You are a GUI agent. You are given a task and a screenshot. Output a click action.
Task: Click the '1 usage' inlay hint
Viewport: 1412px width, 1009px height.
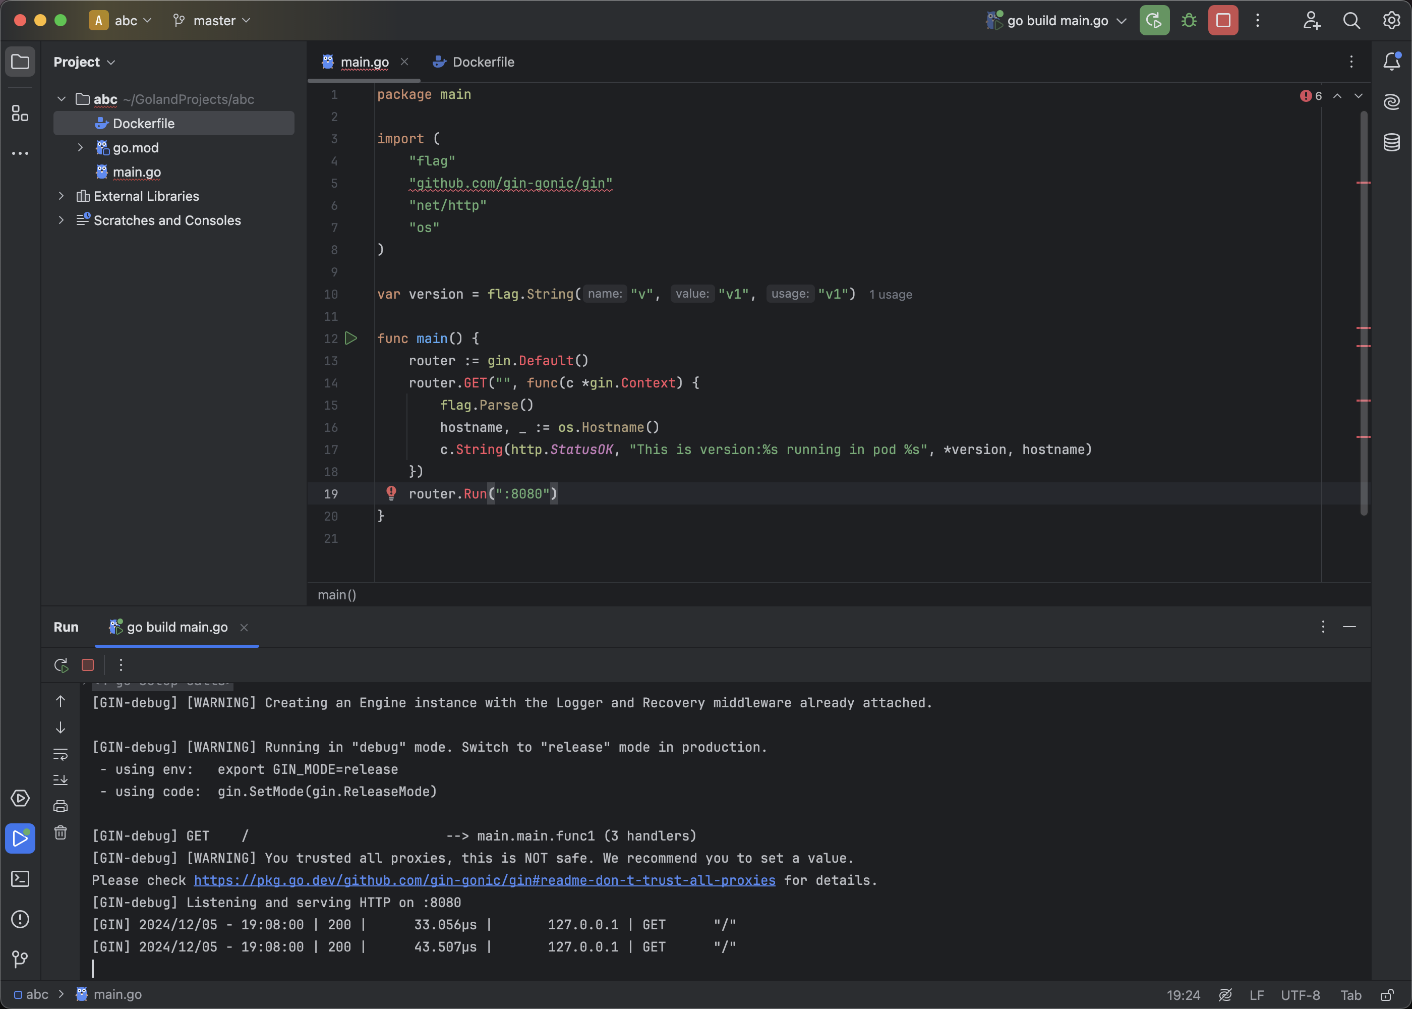coord(891,295)
